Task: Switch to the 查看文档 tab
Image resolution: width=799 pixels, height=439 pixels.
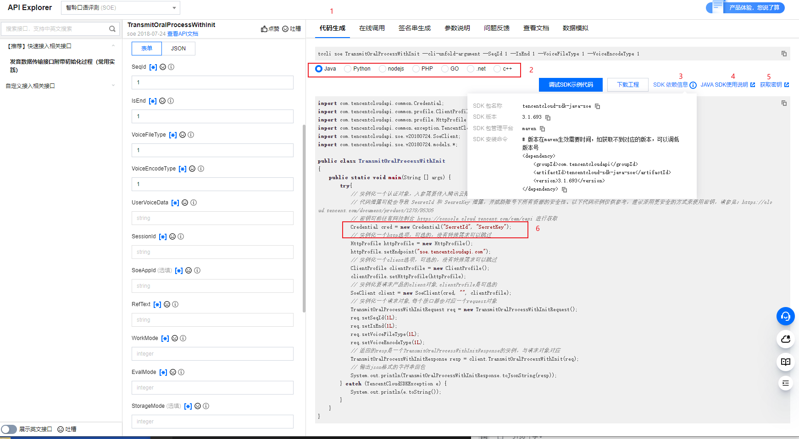Action: (x=536, y=28)
